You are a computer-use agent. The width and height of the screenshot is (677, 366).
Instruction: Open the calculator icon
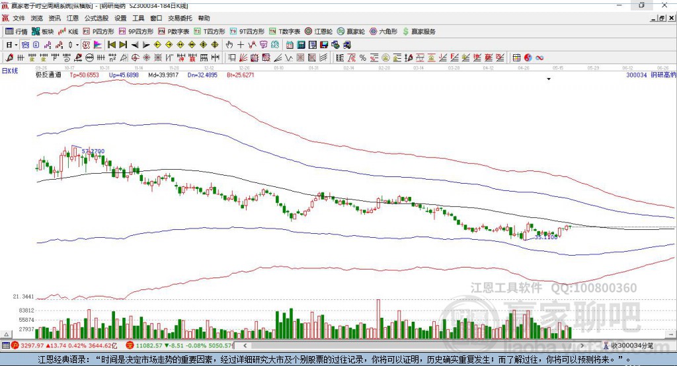pos(301,45)
